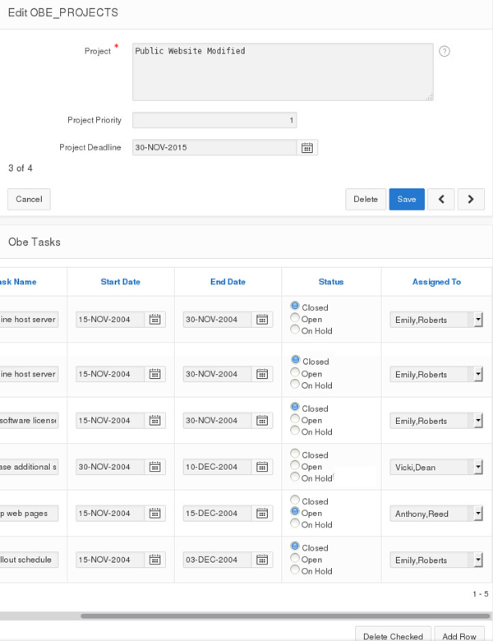Image resolution: width=493 pixels, height=641 pixels.
Task: Set Anthony,Reed task status to On Hold
Action: pyautogui.click(x=296, y=523)
